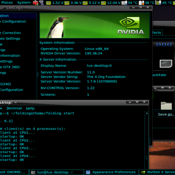Click the driver version value 195.36.24
This screenshot has width=175, height=175.
[x=94, y=53]
